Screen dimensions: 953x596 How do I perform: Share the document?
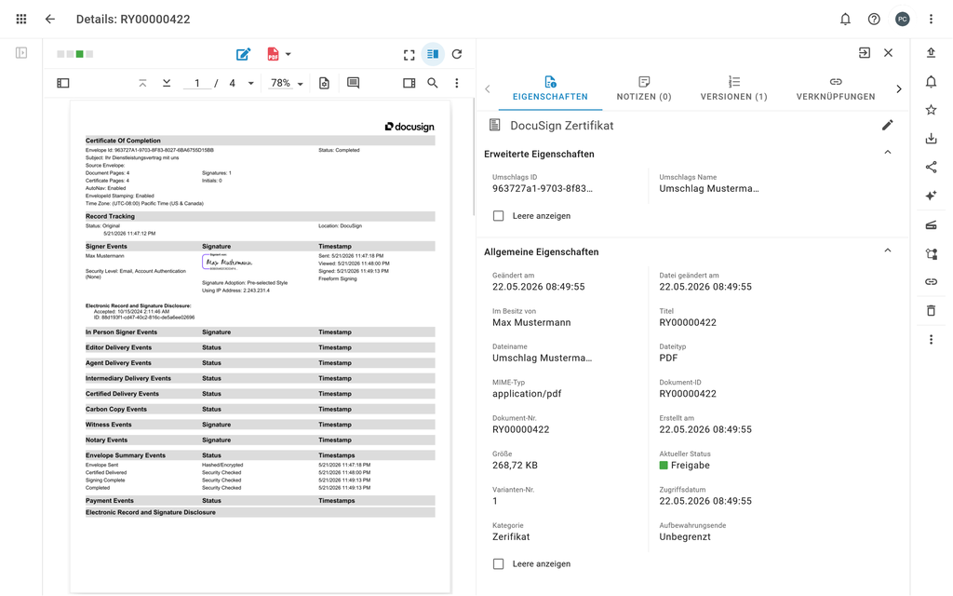point(931,168)
